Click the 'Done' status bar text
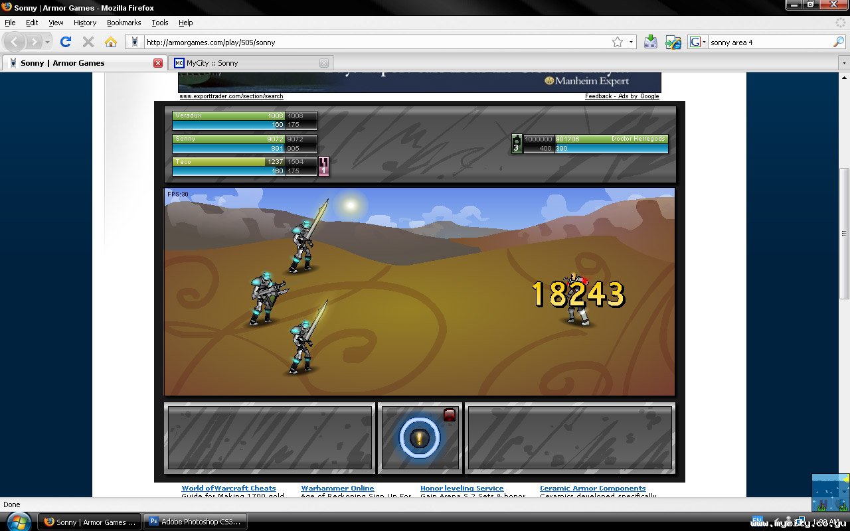The height and width of the screenshot is (531, 850). 12,504
